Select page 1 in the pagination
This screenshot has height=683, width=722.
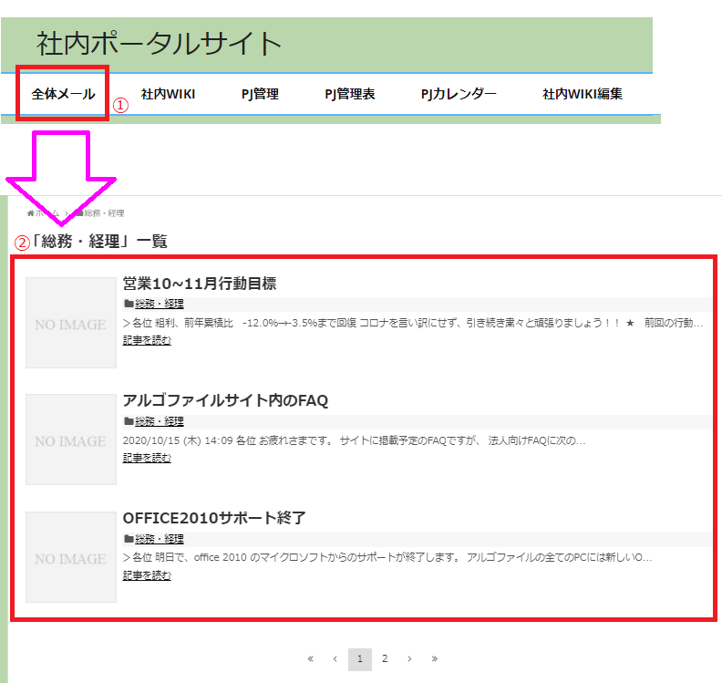click(x=360, y=658)
